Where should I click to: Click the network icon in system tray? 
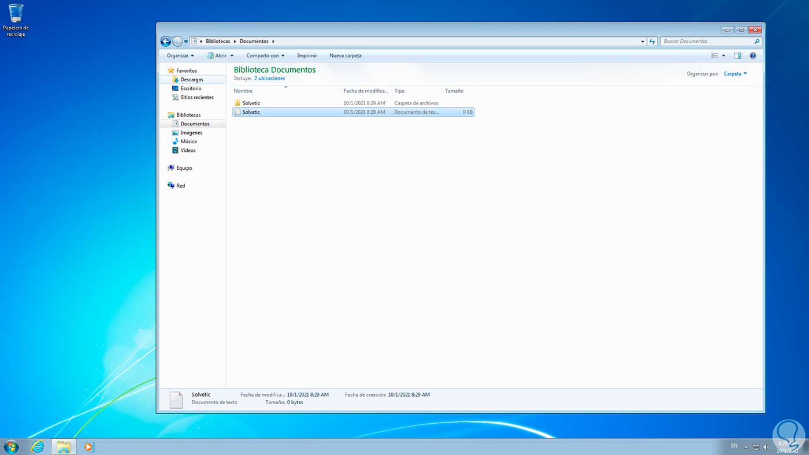click(756, 447)
